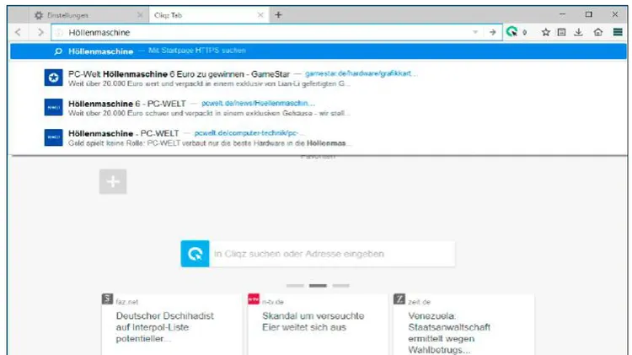The image size is (632, 355).
Task: Open Höllenmaschine - PC-WELT computer-technik result
Action: 319,137
